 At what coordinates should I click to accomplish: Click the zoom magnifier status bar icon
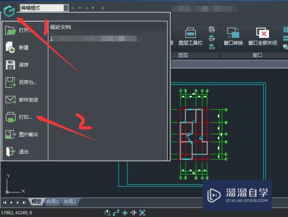pos(107,212)
